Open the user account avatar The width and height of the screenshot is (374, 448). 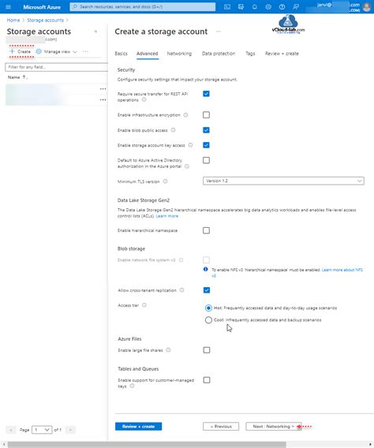tap(367, 7)
